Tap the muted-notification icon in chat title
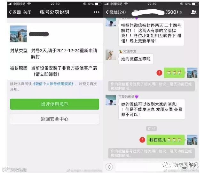 [x=181, y=12]
